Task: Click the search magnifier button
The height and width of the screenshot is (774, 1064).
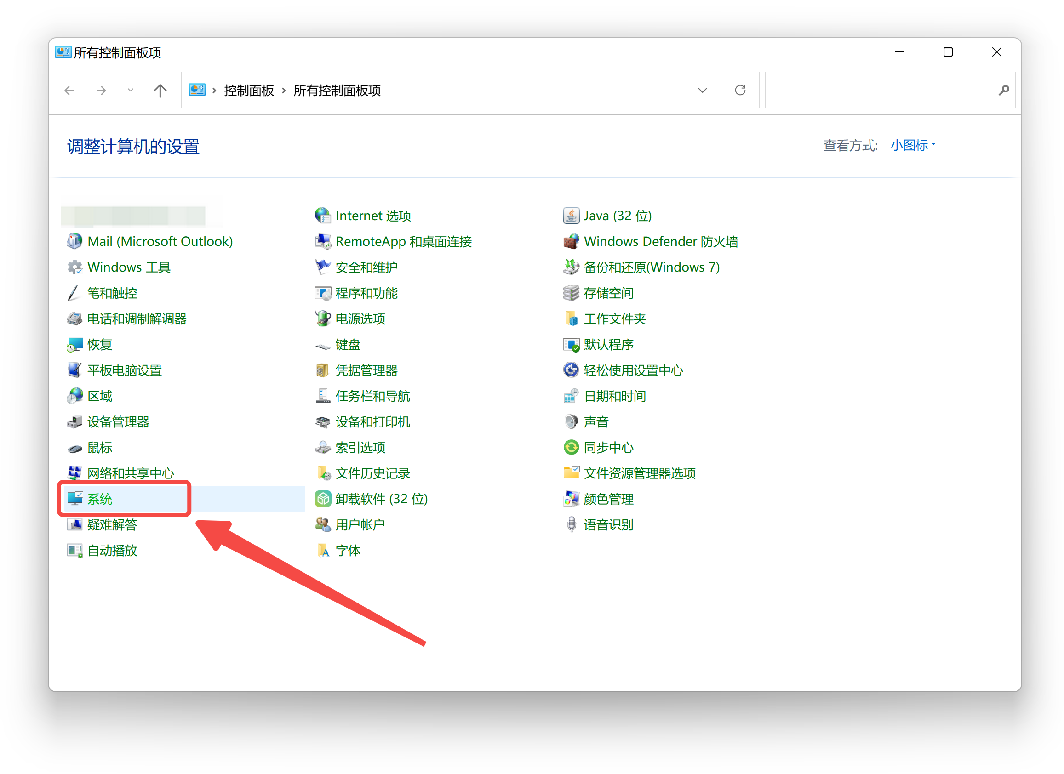Action: point(1003,91)
